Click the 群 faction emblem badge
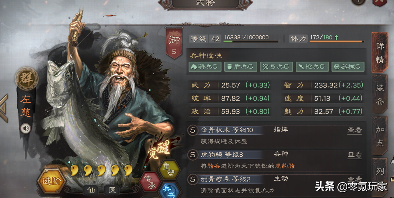Image resolution: width=394 pixels, height=198 pixels. point(26,79)
